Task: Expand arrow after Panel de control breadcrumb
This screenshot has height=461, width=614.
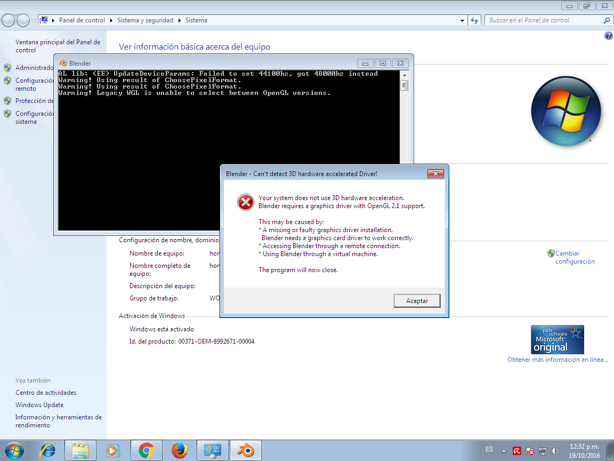Action: coord(111,20)
